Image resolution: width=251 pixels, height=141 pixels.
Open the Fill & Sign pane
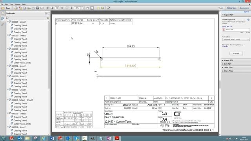(x=231, y=8)
